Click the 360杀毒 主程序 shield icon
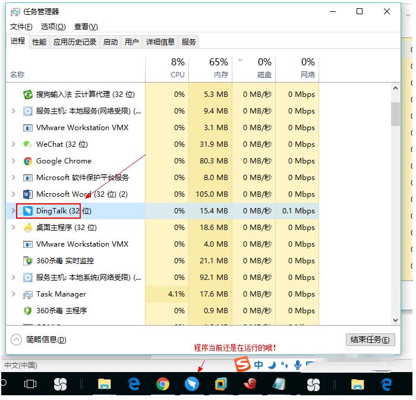Screen dimensions: 416x400 pyautogui.click(x=27, y=311)
